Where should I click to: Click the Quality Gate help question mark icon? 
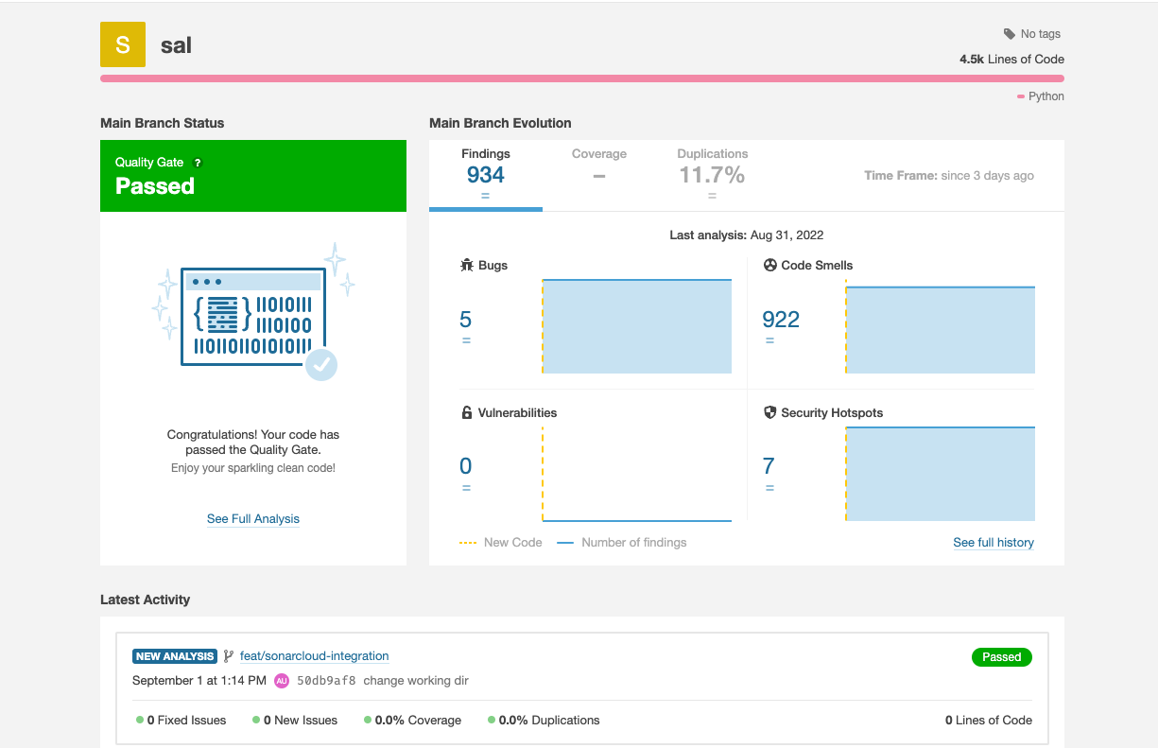tap(198, 163)
